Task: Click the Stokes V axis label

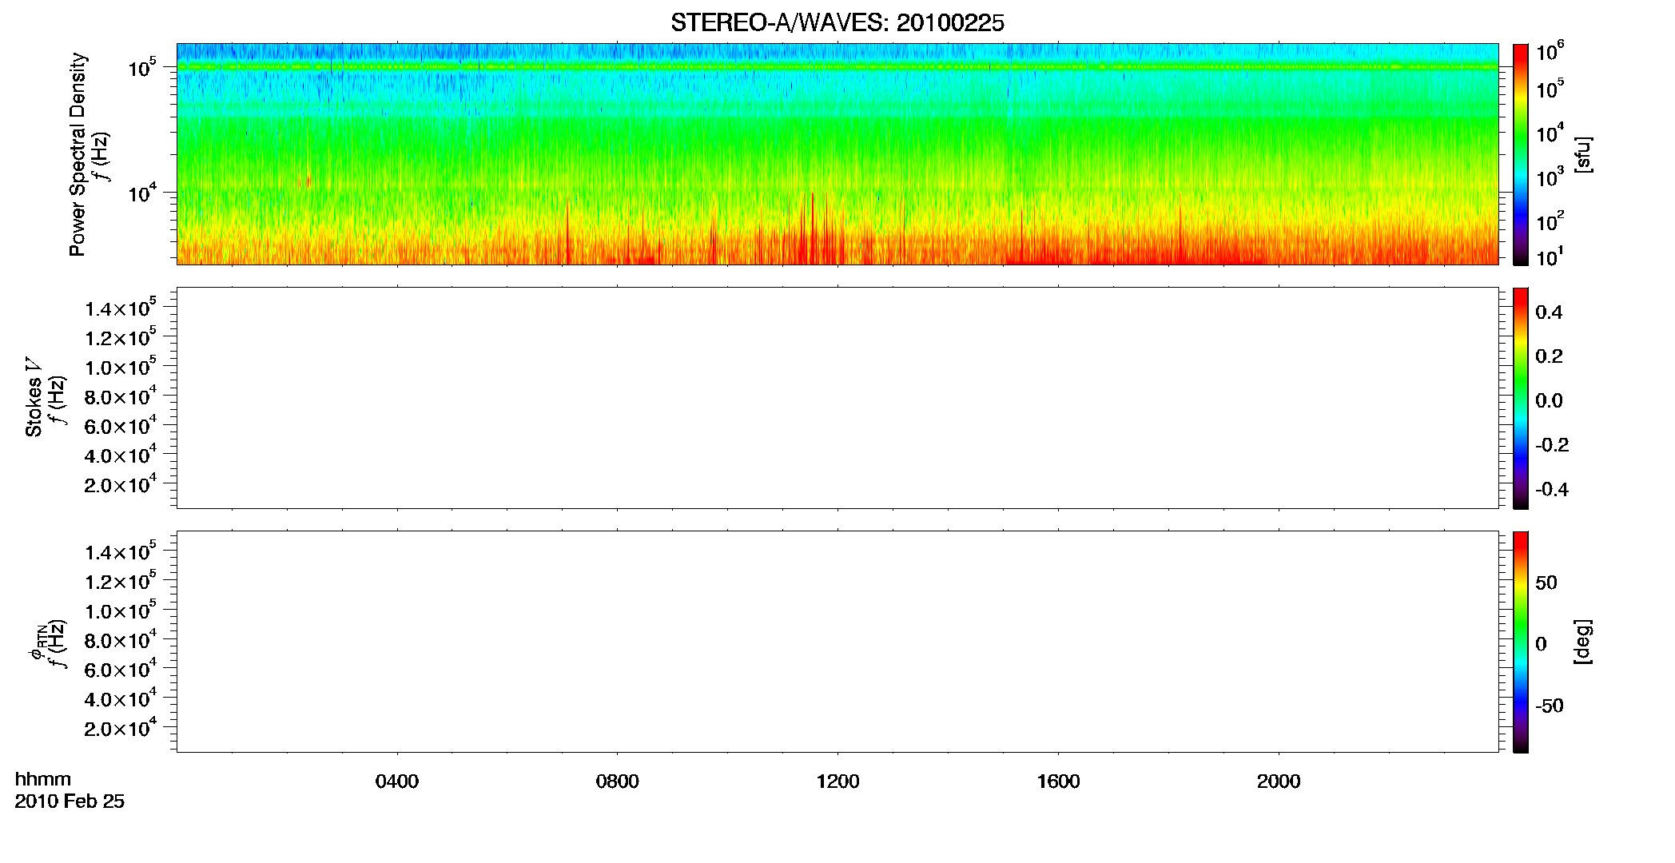Action: 34,397
